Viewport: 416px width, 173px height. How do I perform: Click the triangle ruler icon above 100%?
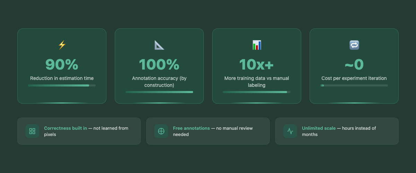pos(159,45)
